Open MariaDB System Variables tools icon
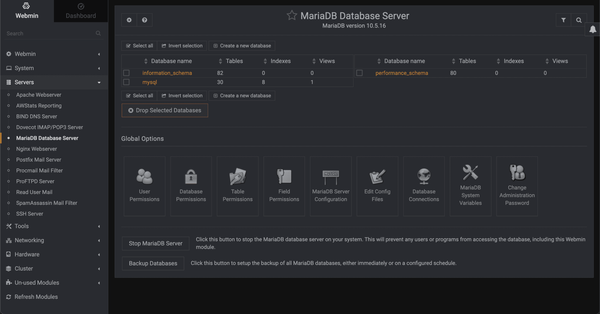 tap(471, 172)
